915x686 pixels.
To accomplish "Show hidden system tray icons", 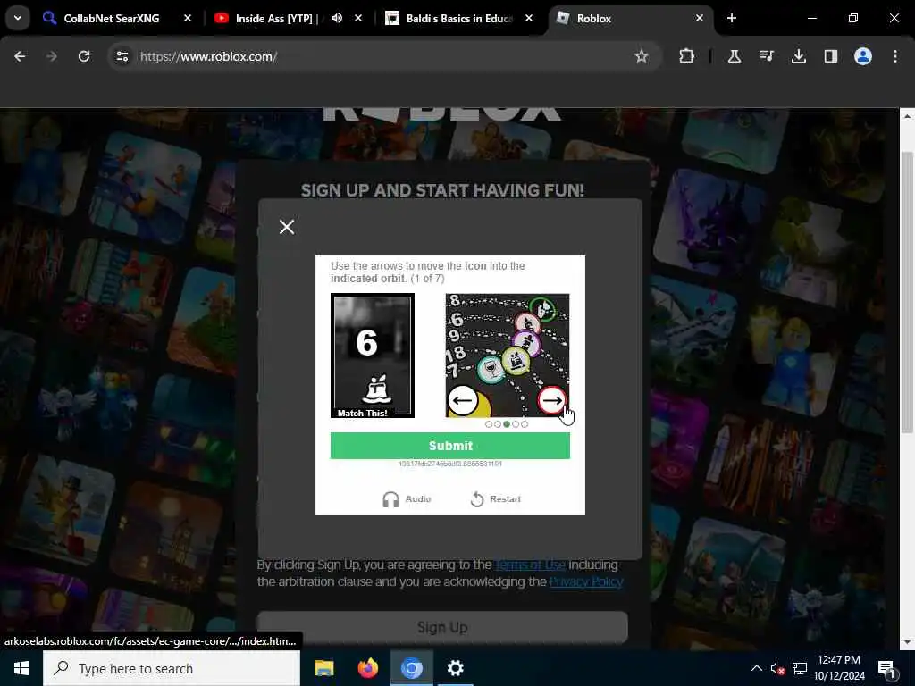I will (x=756, y=668).
